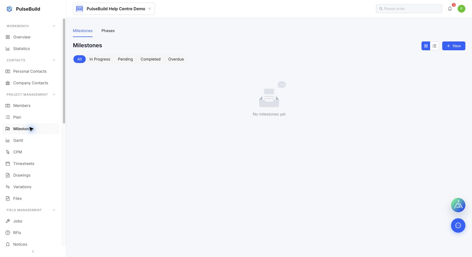
Task: Collapse the Project Management section
Action: [54, 95]
